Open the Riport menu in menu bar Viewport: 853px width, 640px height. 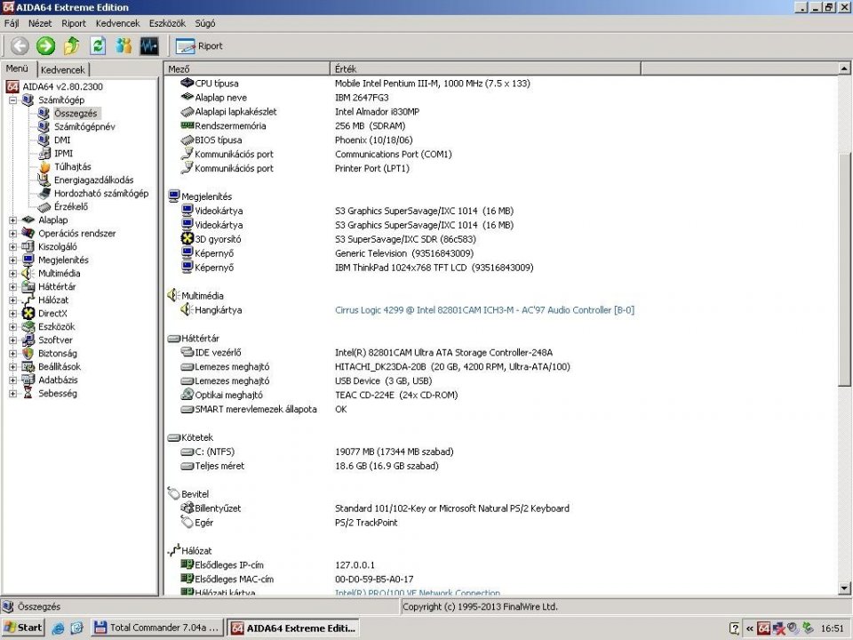74,23
